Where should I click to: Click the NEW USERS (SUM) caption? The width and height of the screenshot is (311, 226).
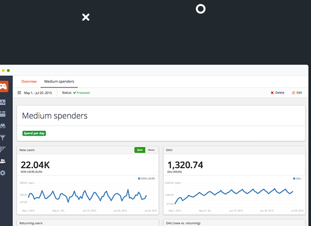(x=31, y=172)
